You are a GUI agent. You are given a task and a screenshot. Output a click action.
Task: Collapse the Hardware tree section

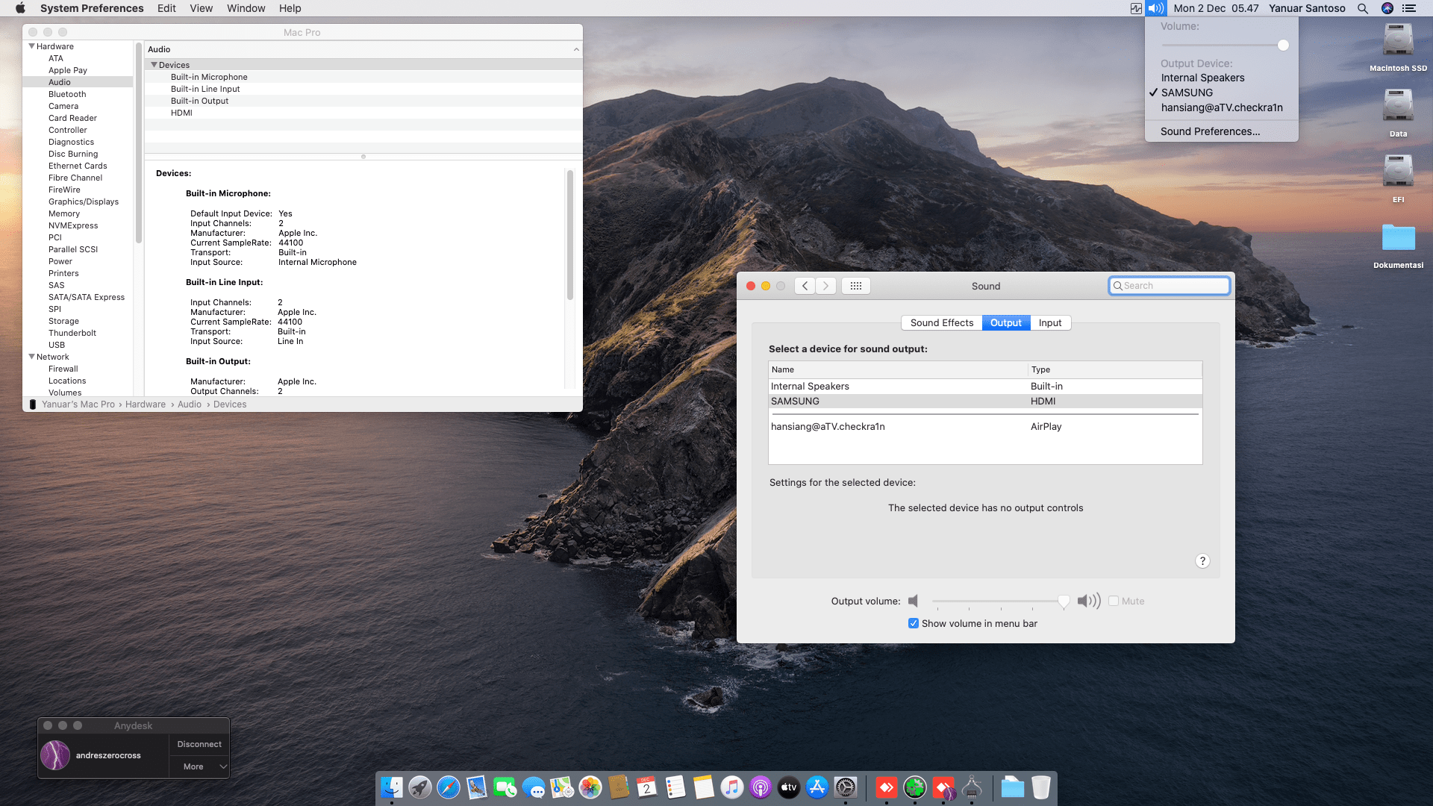click(32, 46)
